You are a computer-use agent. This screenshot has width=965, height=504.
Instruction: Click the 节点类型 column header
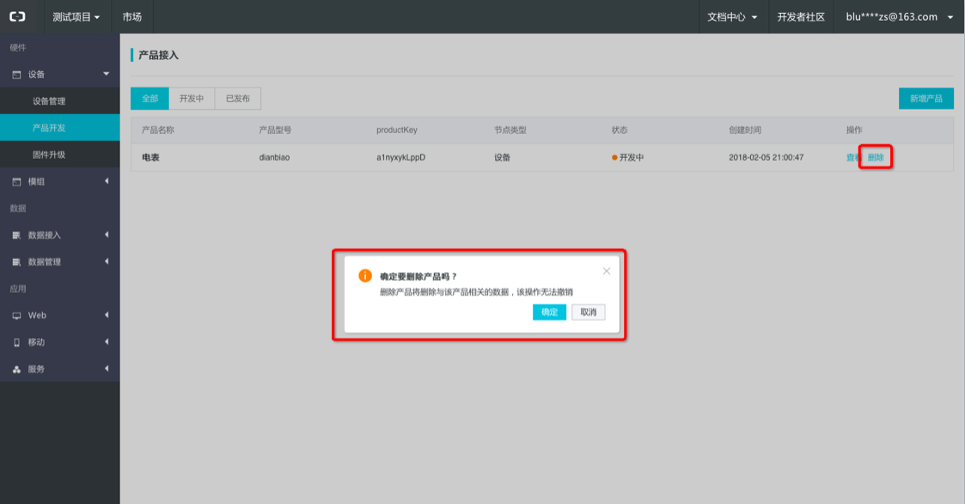point(510,130)
